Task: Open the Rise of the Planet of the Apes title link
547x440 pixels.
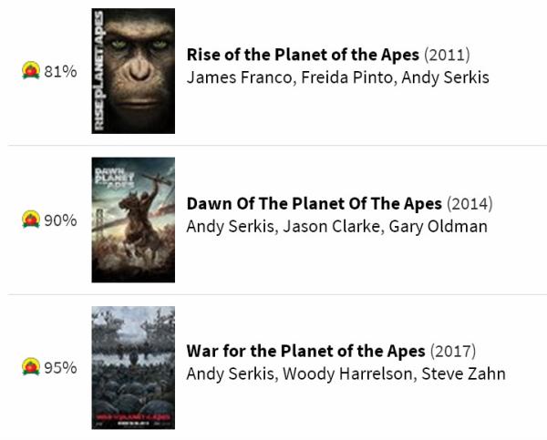Action: click(303, 54)
